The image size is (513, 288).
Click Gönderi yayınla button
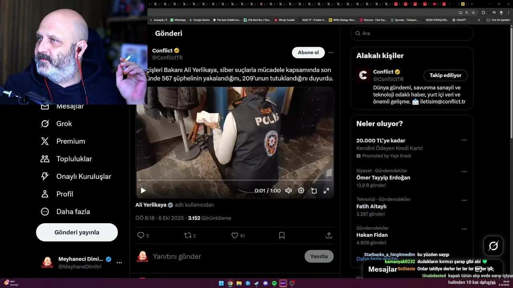click(x=77, y=232)
